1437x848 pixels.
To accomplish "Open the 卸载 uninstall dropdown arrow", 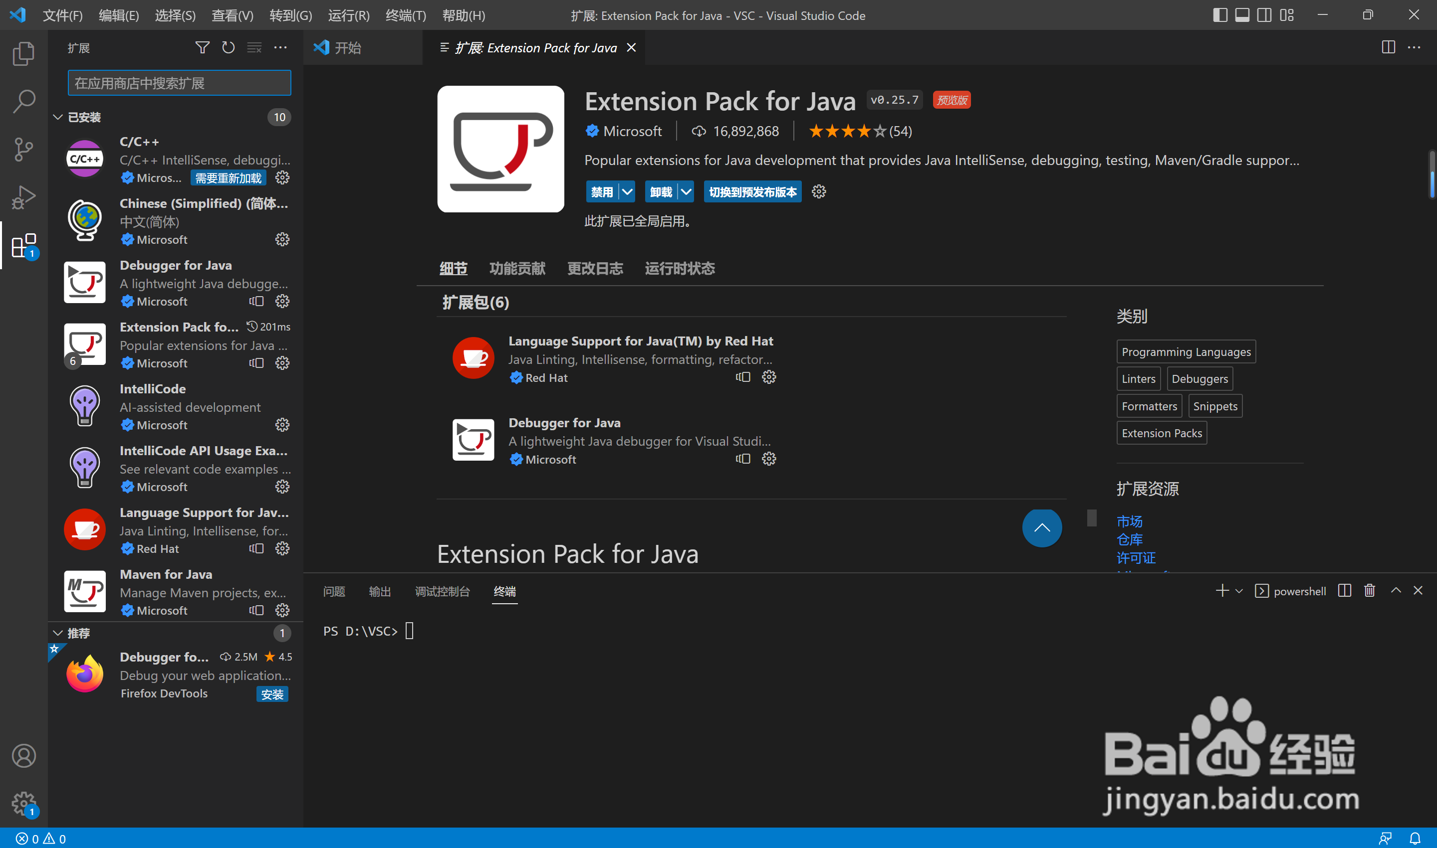I will pos(686,192).
